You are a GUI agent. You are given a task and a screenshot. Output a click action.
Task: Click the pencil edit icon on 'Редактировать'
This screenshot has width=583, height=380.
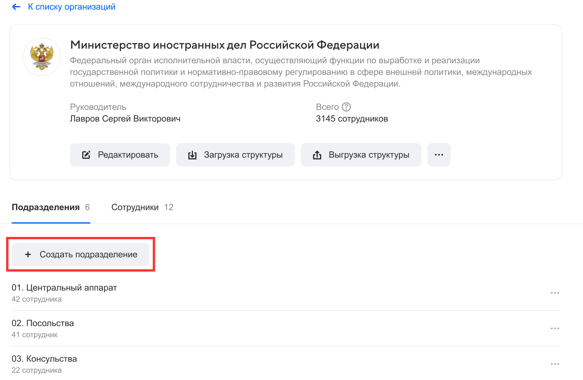tap(86, 155)
